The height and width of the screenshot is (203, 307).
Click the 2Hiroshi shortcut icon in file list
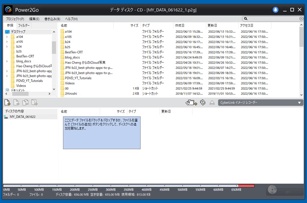pyautogui.click(x=62, y=93)
